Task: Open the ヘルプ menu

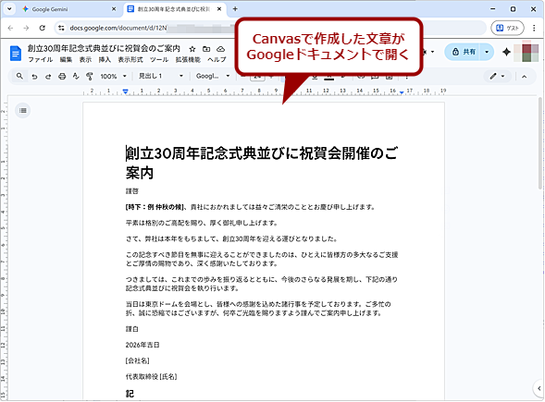Action: pos(217,60)
